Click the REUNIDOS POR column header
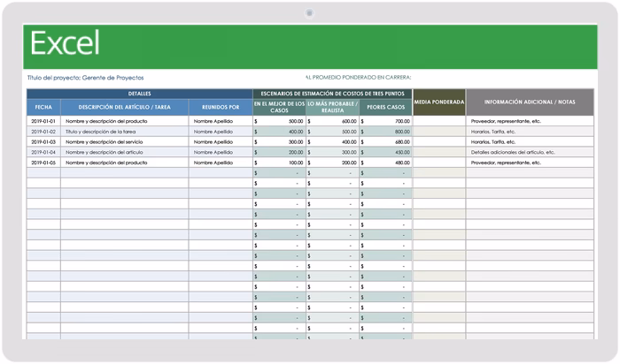620x364 pixels. coord(221,107)
